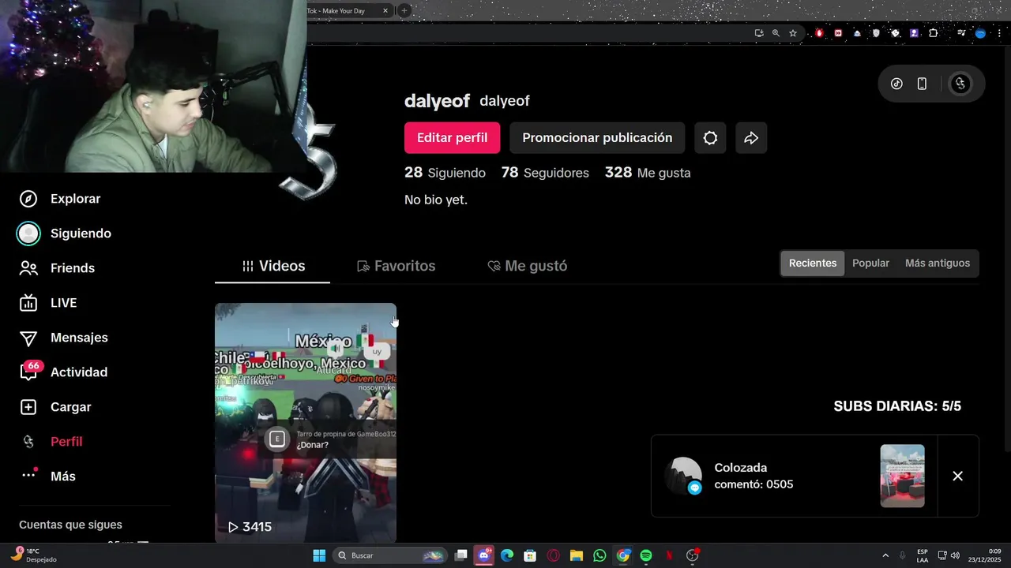The height and width of the screenshot is (568, 1011).
Task: Open Cargar upload page
Action: coord(55,407)
